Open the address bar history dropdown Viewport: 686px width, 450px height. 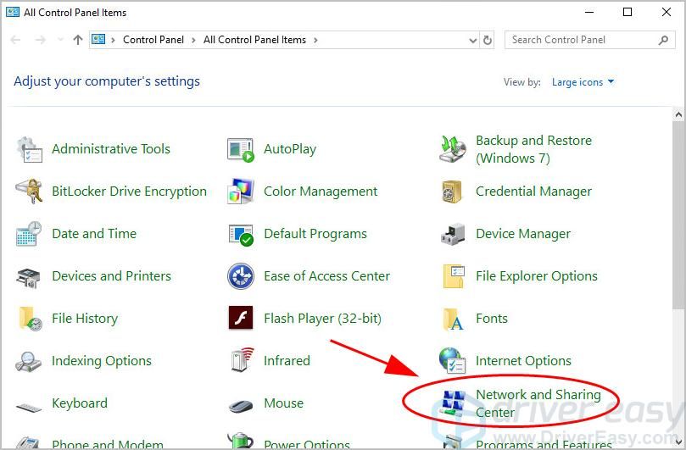(x=472, y=40)
